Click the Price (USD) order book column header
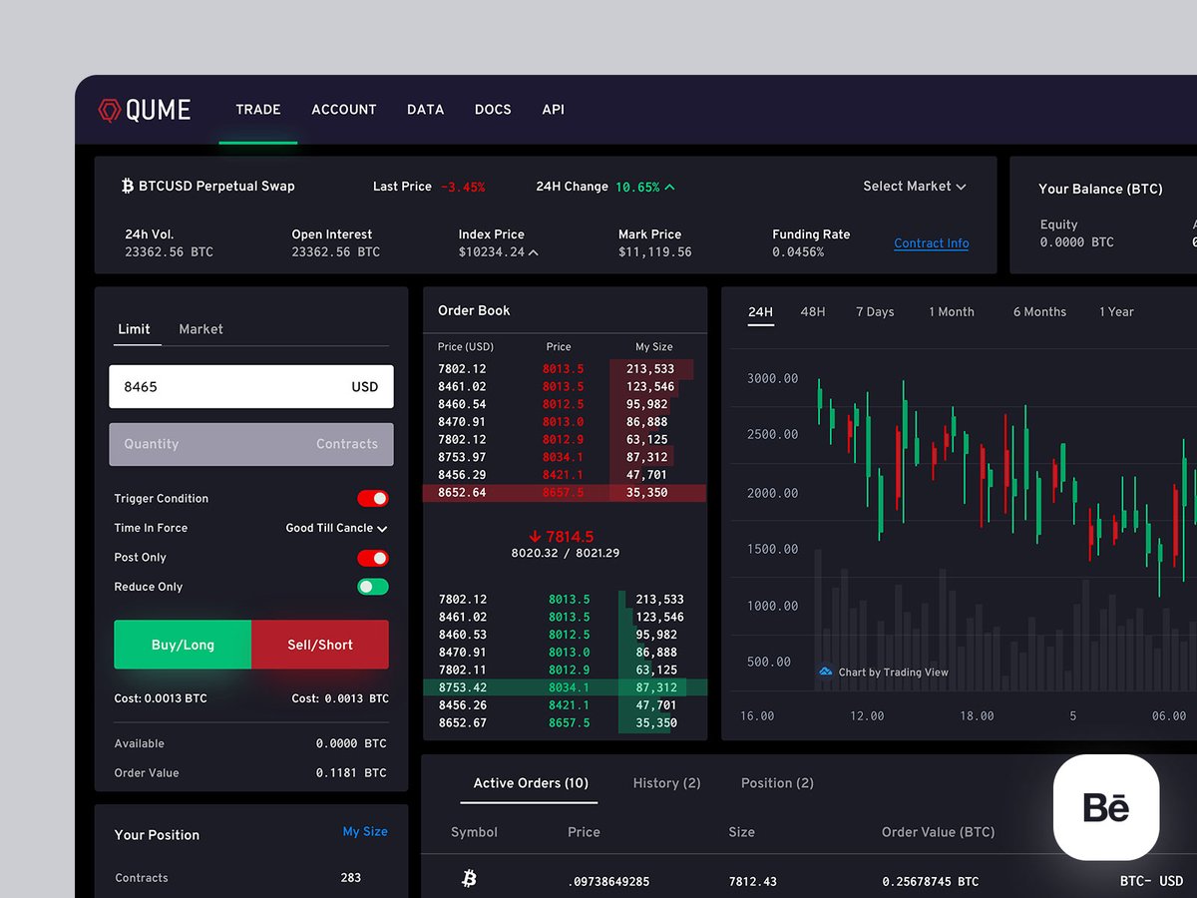Screen dimensions: 1197x898 point(466,347)
